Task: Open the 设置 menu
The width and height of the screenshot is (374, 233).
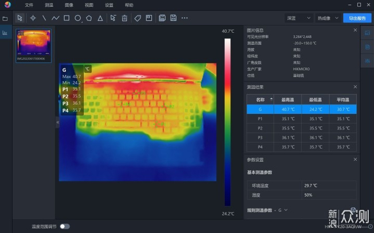Action: click(x=109, y=5)
